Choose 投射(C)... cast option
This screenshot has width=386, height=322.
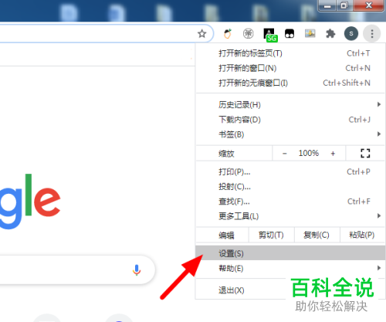[x=290, y=187]
